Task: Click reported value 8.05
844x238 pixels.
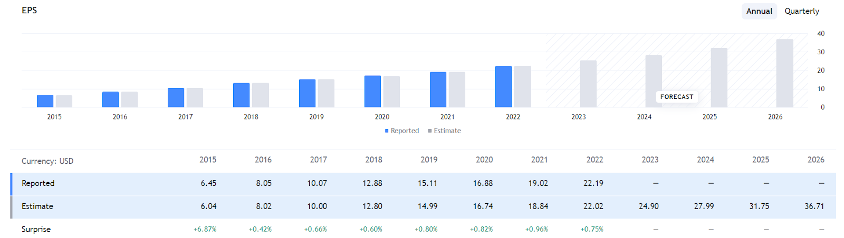Action: 264,183
